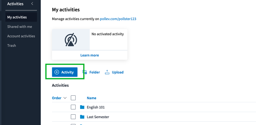Go to Shared with me
The height and width of the screenshot is (125, 256).
point(20,27)
